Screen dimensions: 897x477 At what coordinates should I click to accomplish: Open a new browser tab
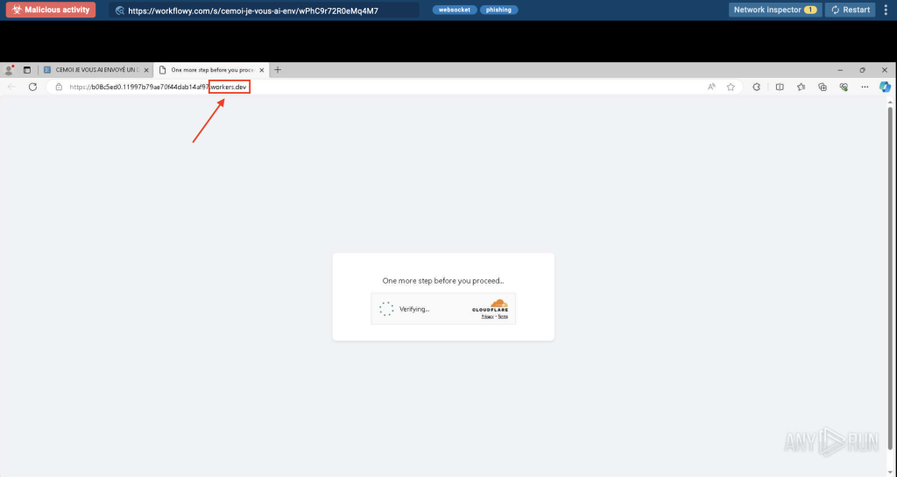click(278, 70)
